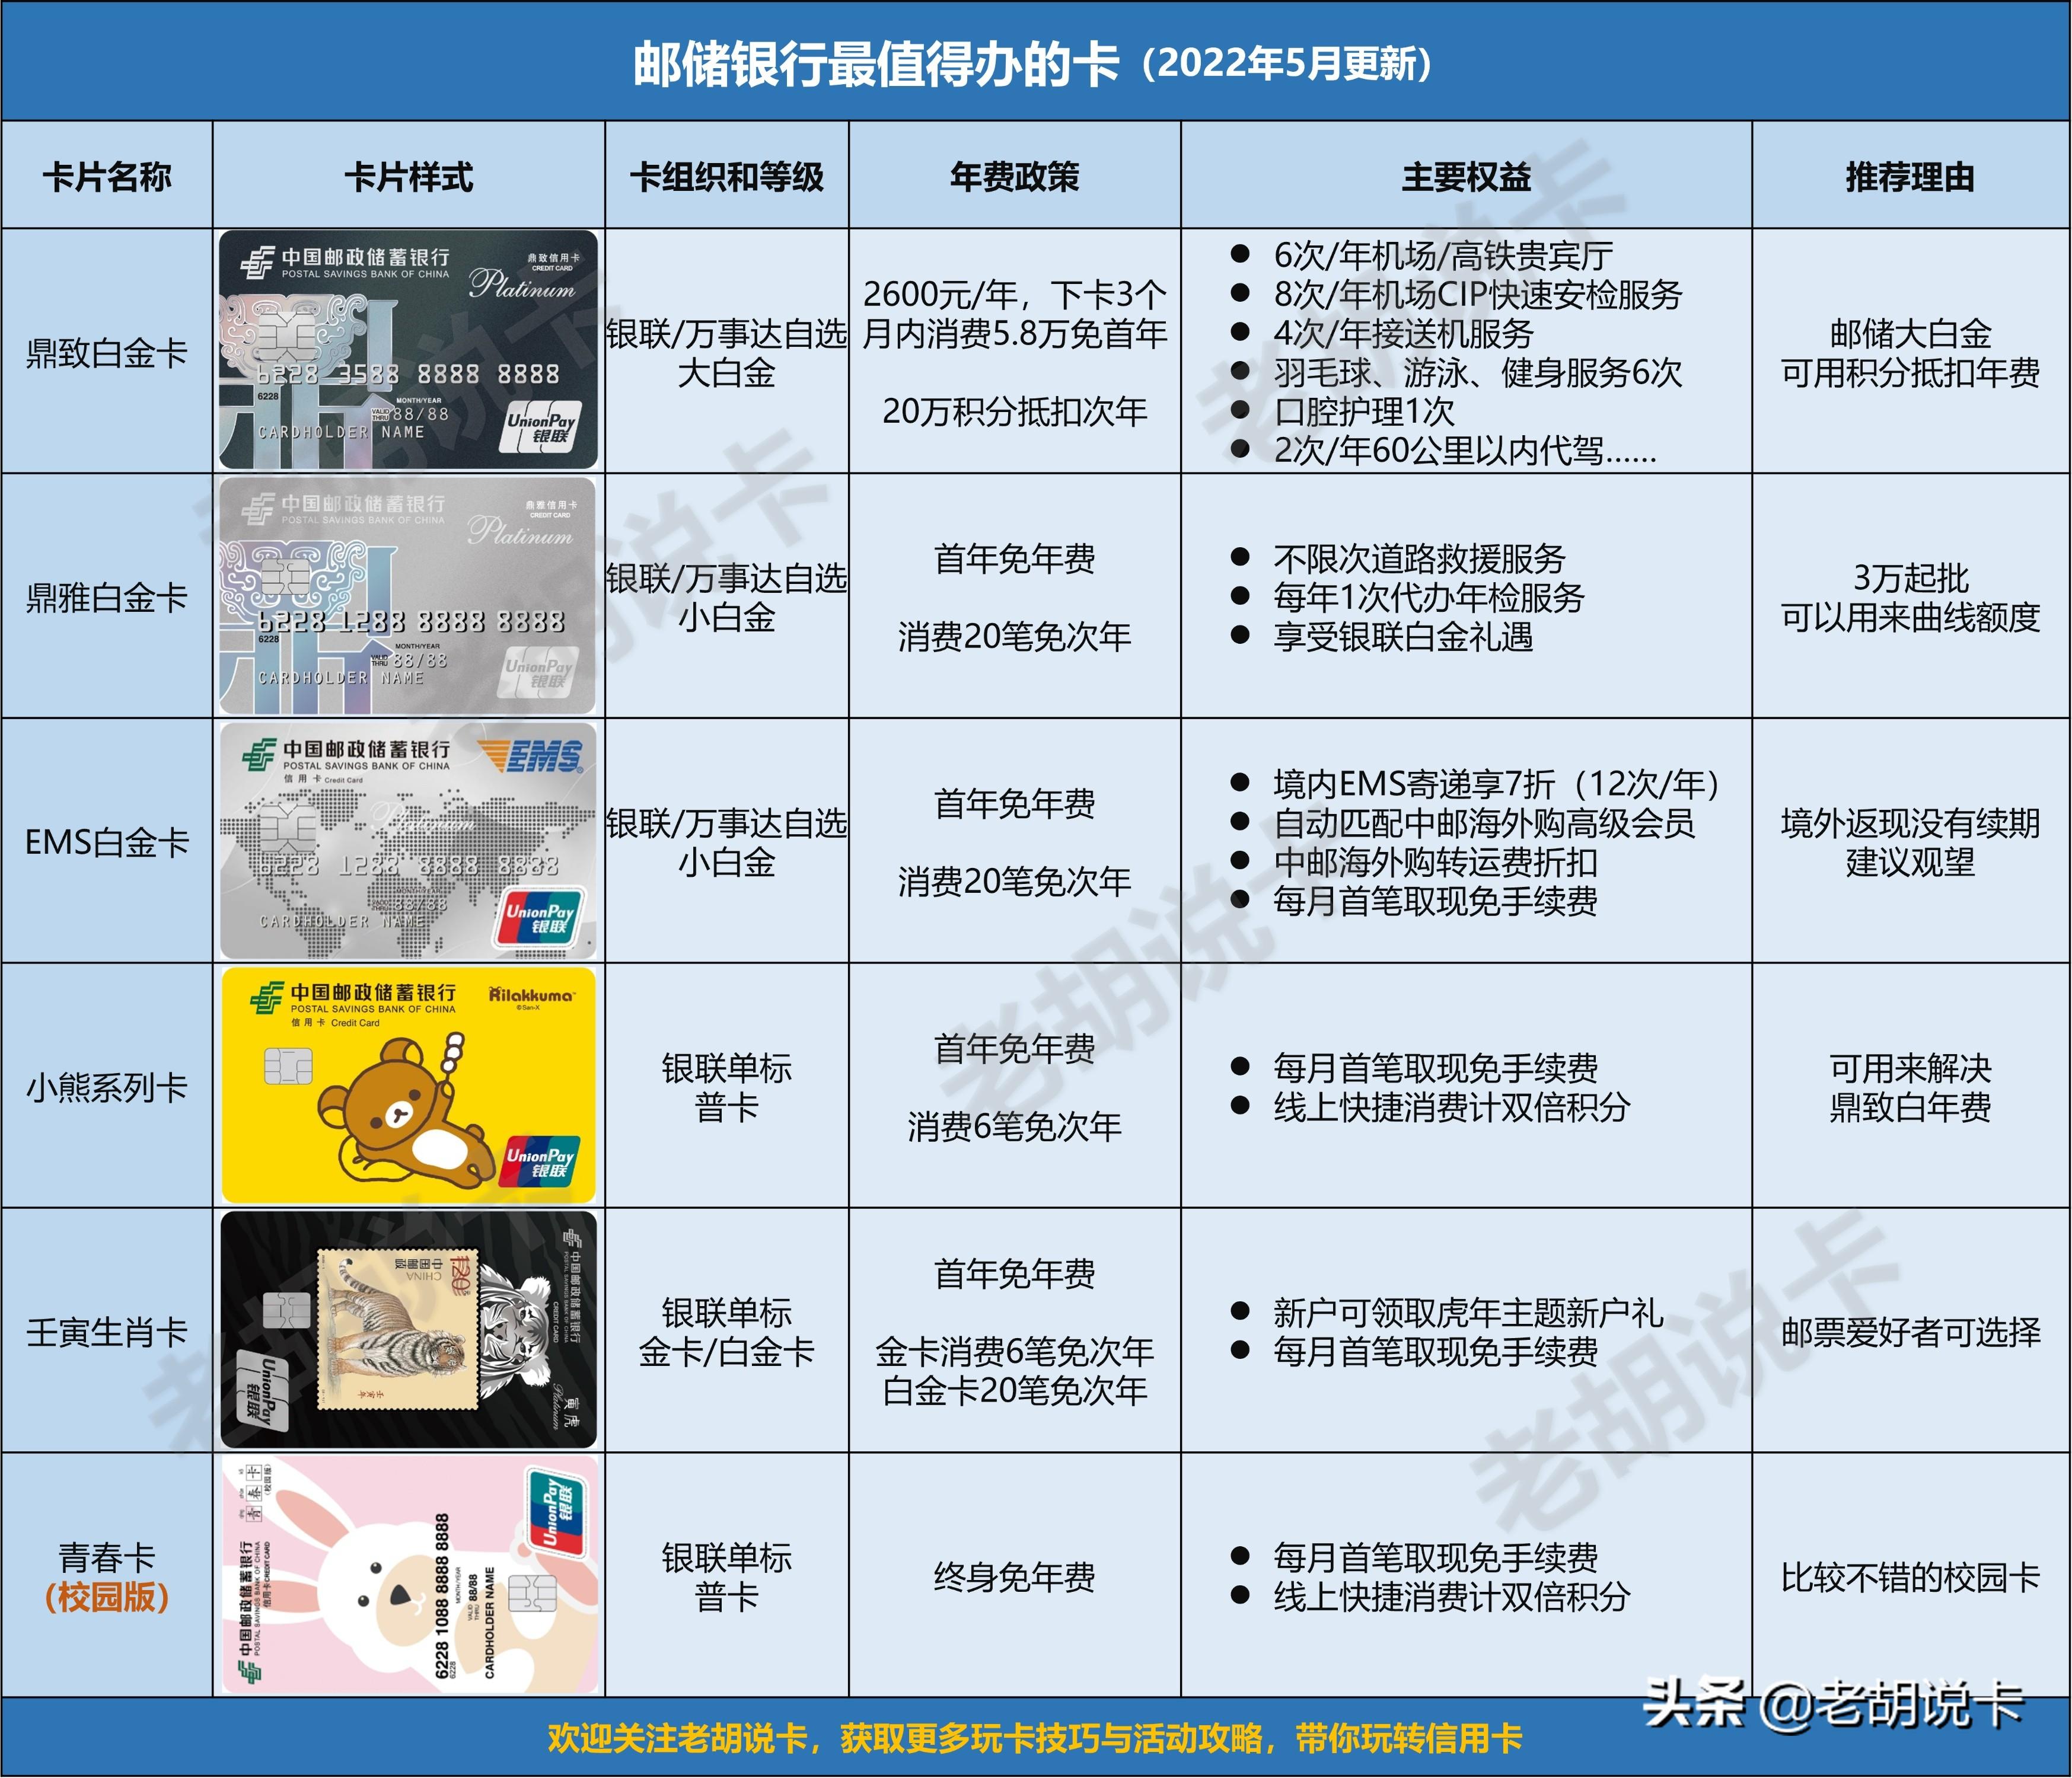Click 消费20笔免次年 in EMS row
The width and height of the screenshot is (2072, 1778).
click(x=1015, y=881)
